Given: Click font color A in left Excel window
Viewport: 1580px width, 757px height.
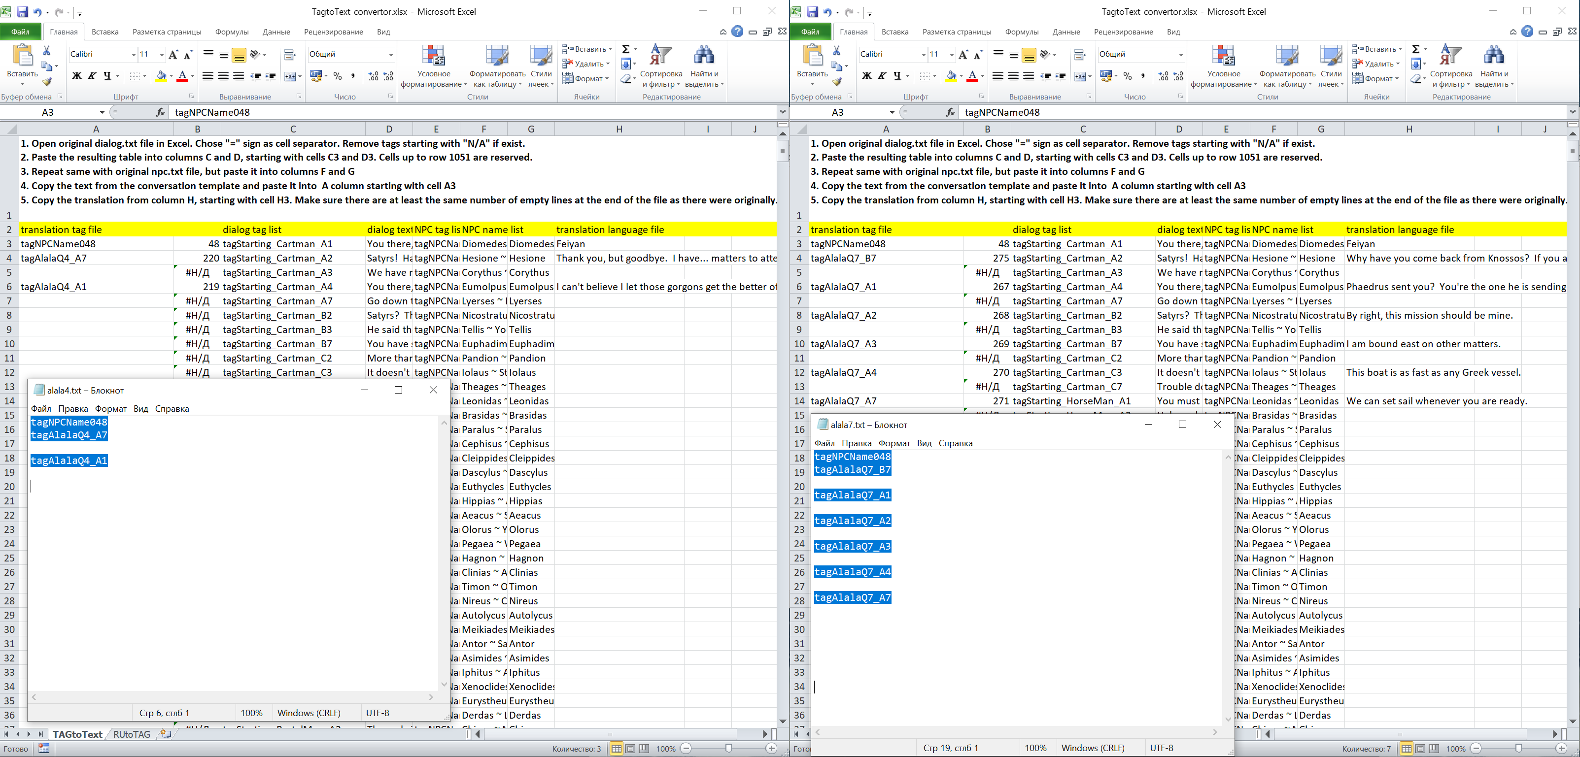Looking at the screenshot, I should [182, 76].
